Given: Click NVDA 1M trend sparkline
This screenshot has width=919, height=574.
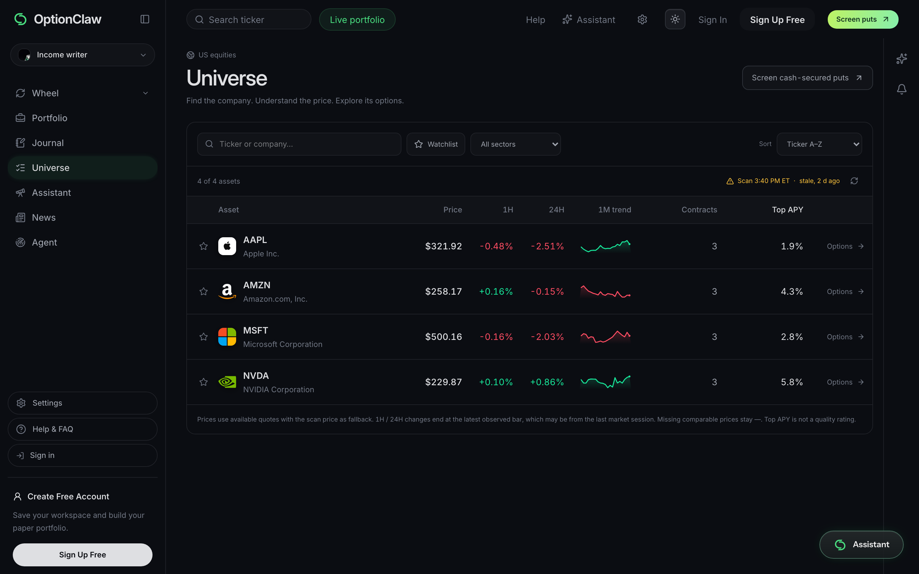Looking at the screenshot, I should pyautogui.click(x=605, y=381).
